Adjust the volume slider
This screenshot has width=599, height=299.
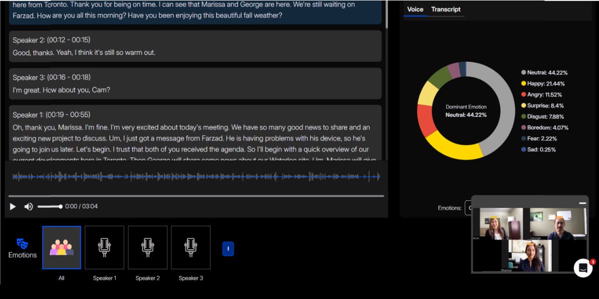[50, 206]
